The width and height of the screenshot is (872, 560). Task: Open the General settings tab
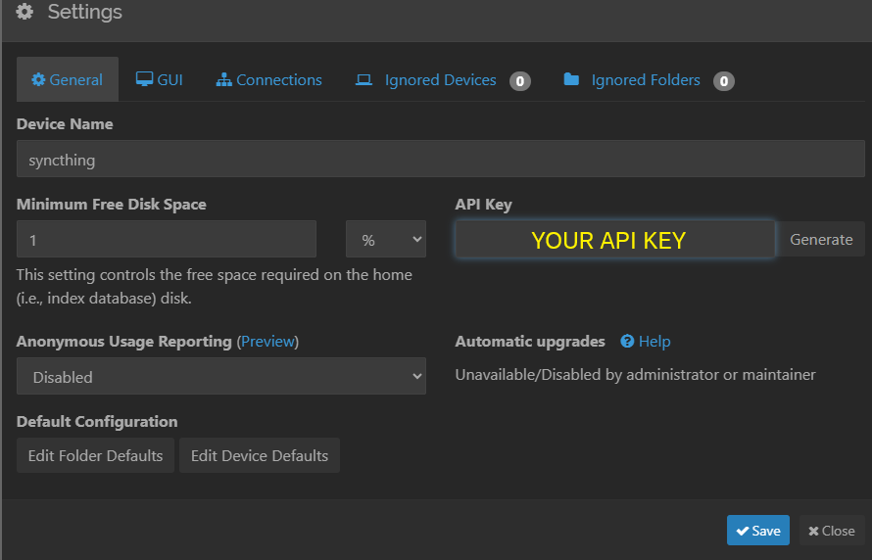tap(68, 79)
